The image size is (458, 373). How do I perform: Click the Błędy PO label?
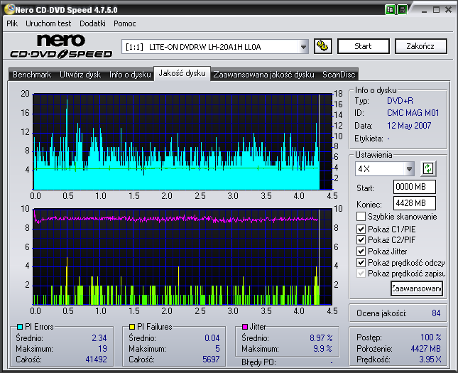(x=258, y=362)
